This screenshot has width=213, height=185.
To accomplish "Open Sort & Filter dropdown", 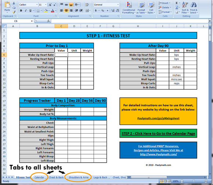I will 185,8.
